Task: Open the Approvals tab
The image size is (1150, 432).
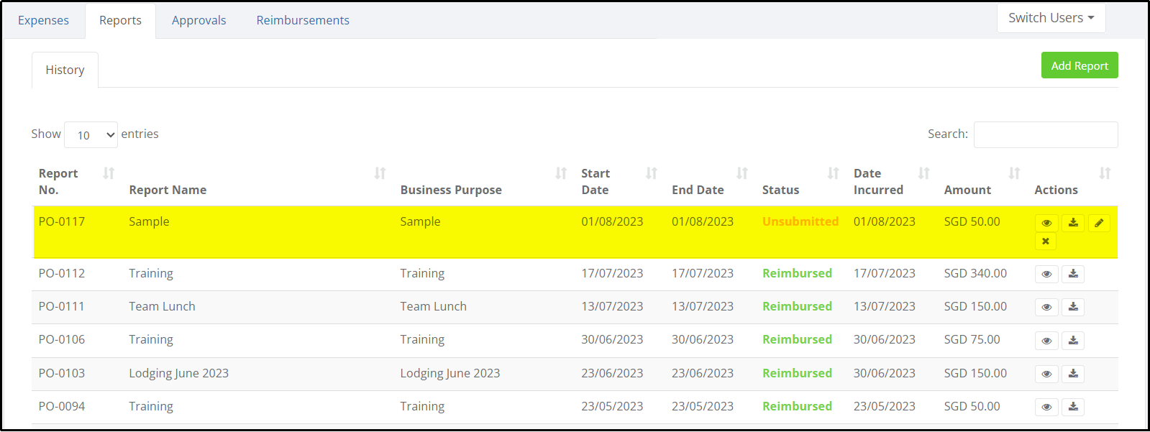Action: pos(198,20)
